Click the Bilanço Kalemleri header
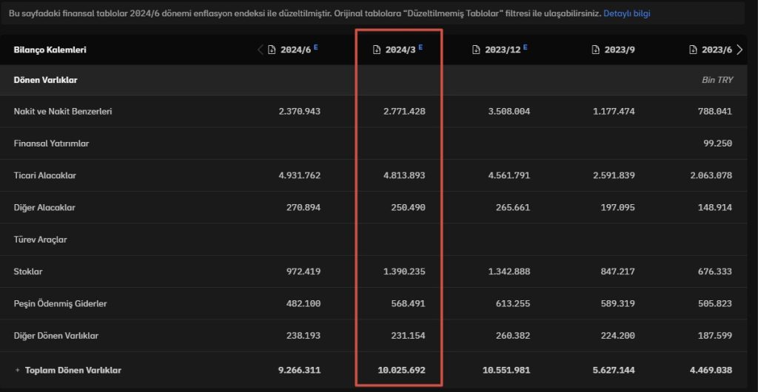 (50, 50)
